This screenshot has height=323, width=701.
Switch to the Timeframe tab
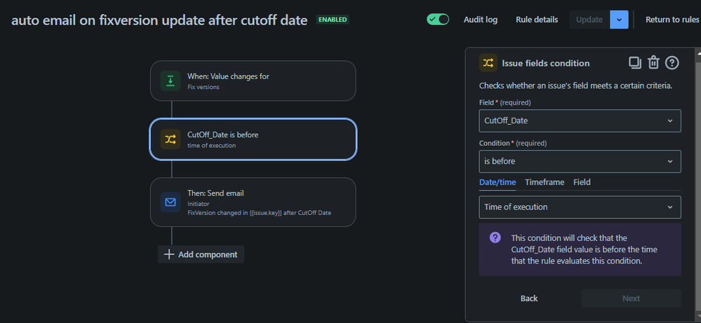click(x=544, y=182)
